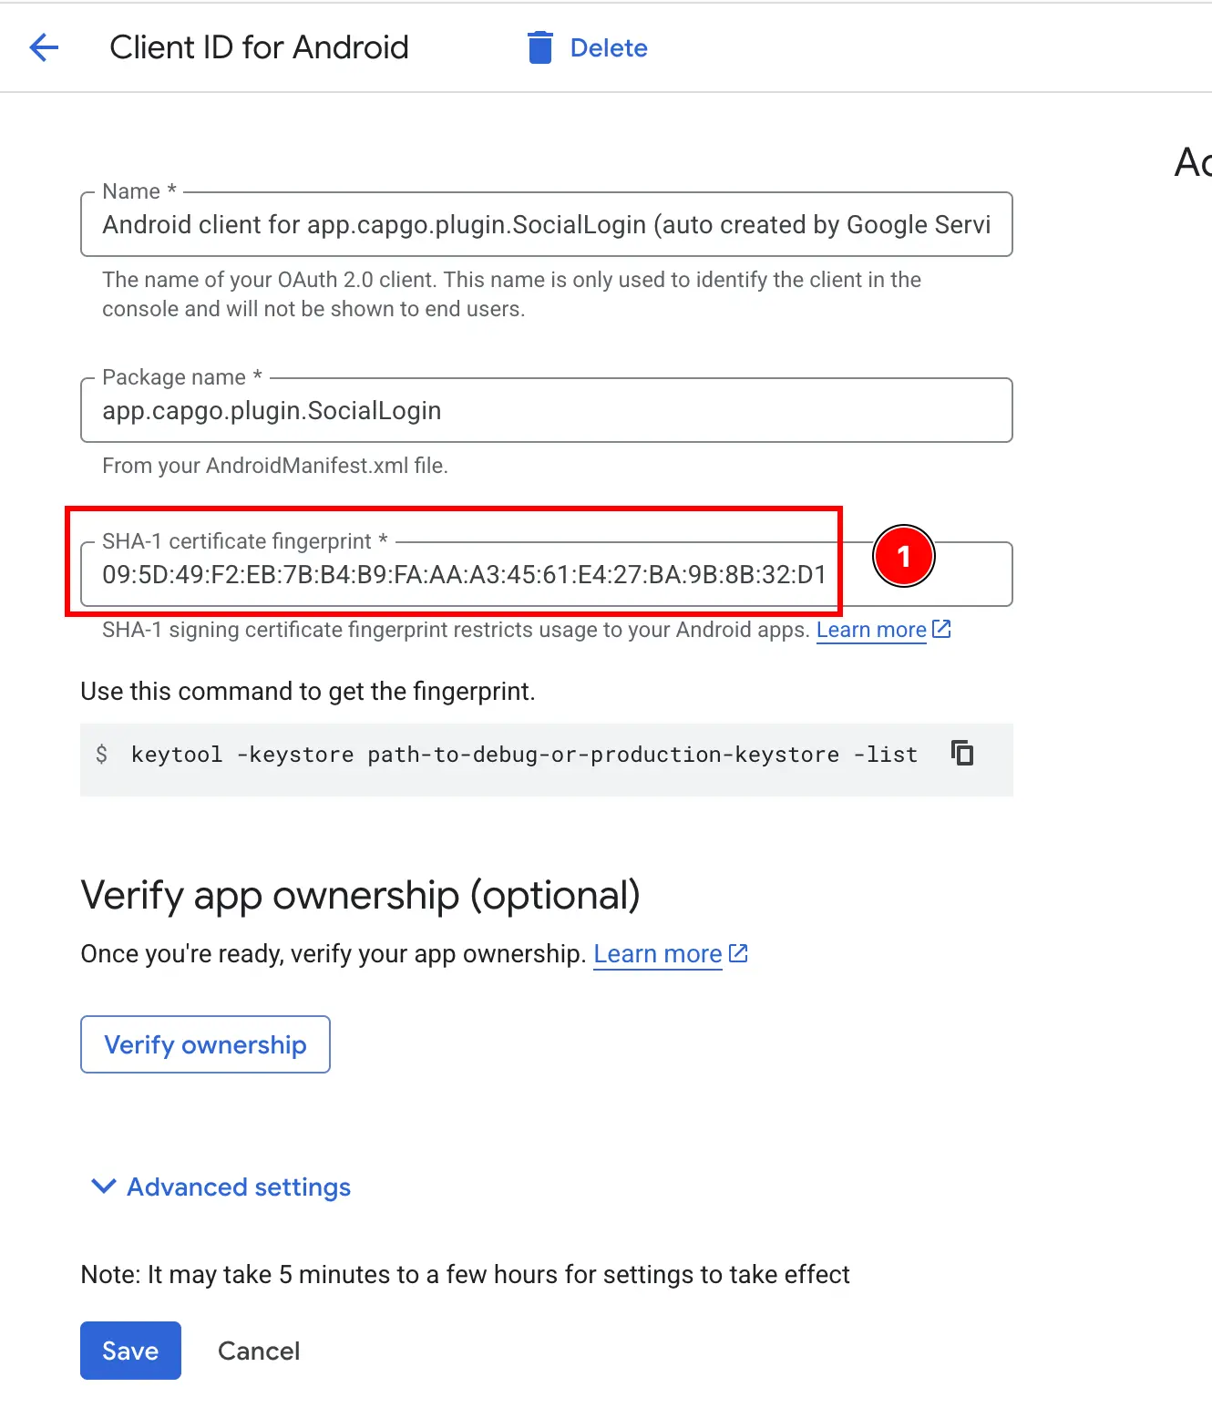Click the Client ID for Android title
Screen dimensions: 1212x1418
259,47
